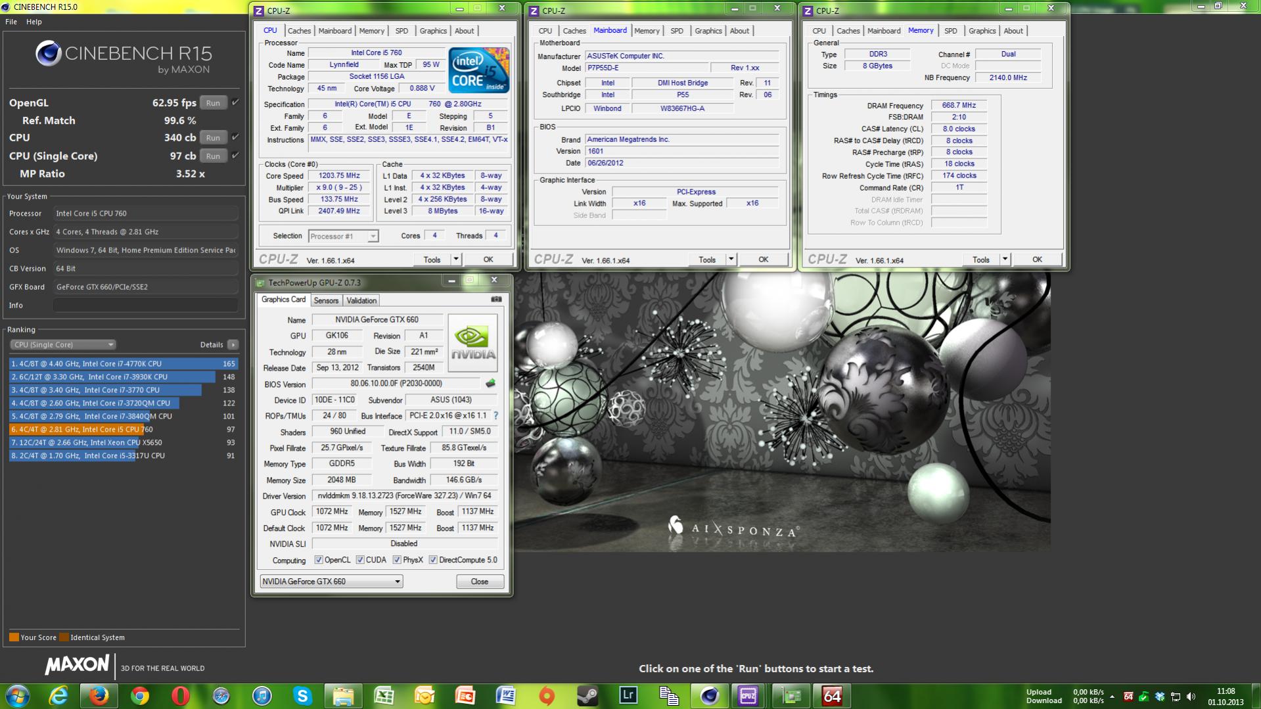Image resolution: width=1261 pixels, height=709 pixels.
Task: Open the Tools dropdown arrow in the Mainboard window
Action: tap(731, 260)
